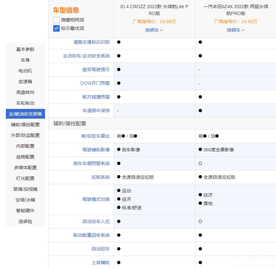Image resolution: width=276 pixels, height=269 pixels.
Task: Click the ID.4 CROZZ 2022款 model title
Action: (154, 10)
